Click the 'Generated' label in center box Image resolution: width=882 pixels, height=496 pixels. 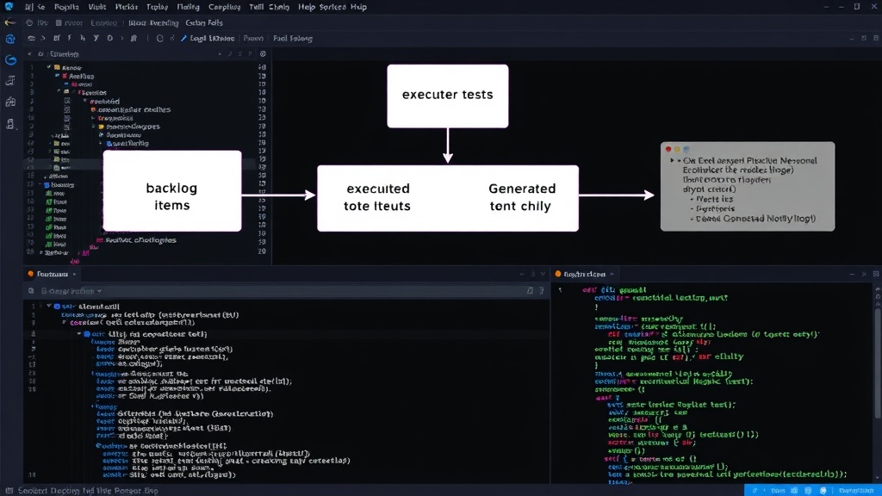click(522, 189)
